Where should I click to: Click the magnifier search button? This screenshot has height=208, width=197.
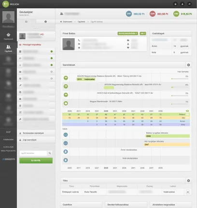coord(50,153)
